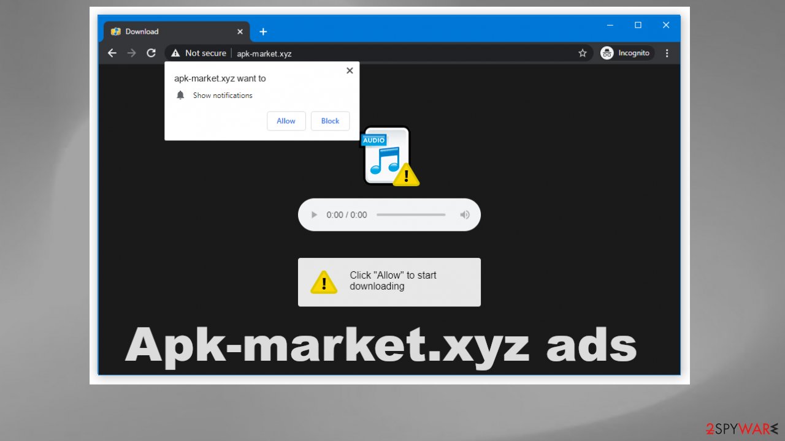Screen dimensions: 785x441
Task: Click the back navigation arrow
Action: pyautogui.click(x=112, y=53)
